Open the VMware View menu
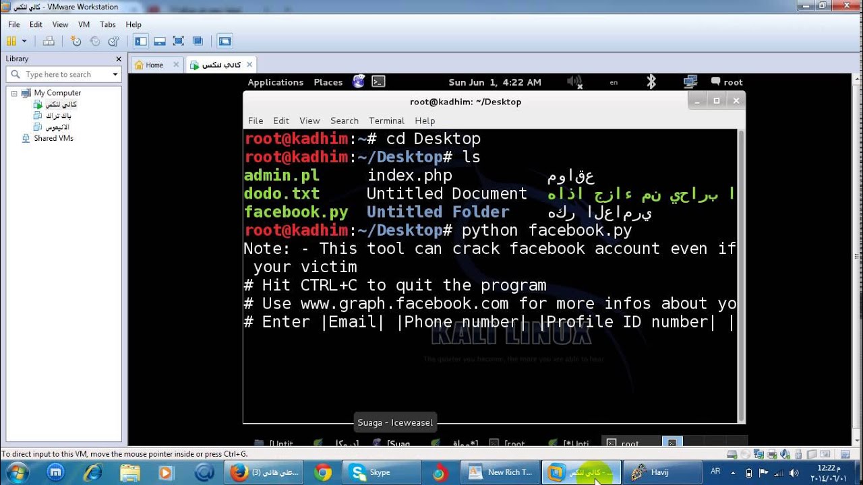 60,24
